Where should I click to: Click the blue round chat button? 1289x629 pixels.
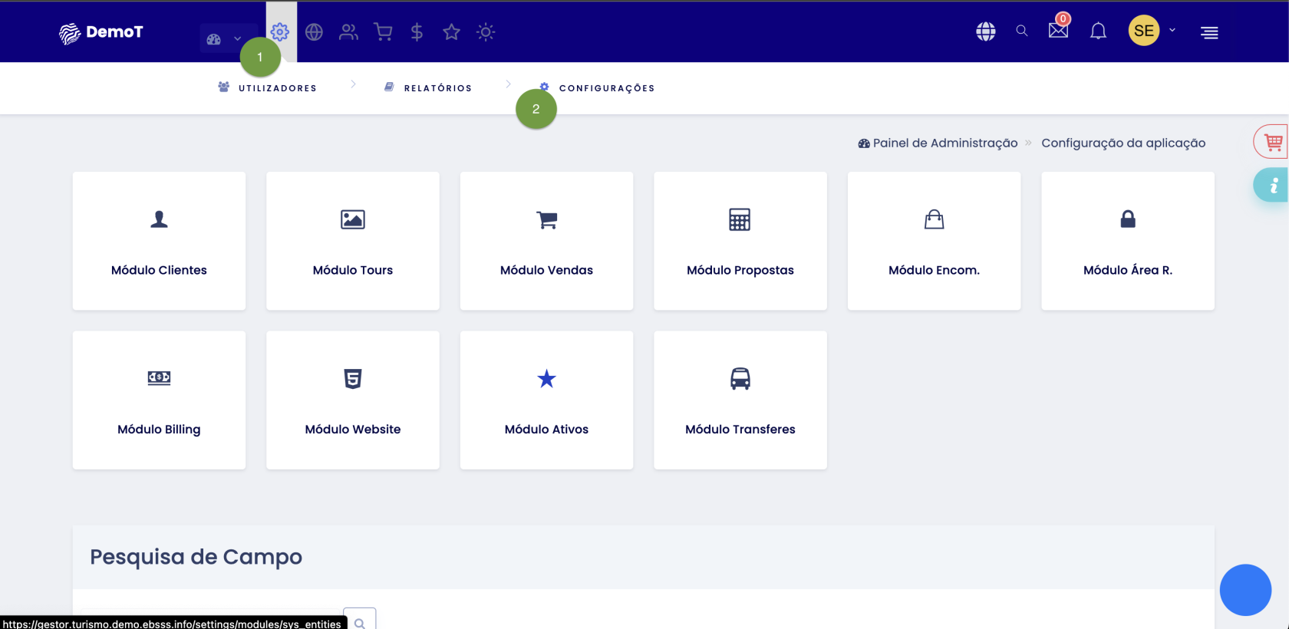point(1245,590)
